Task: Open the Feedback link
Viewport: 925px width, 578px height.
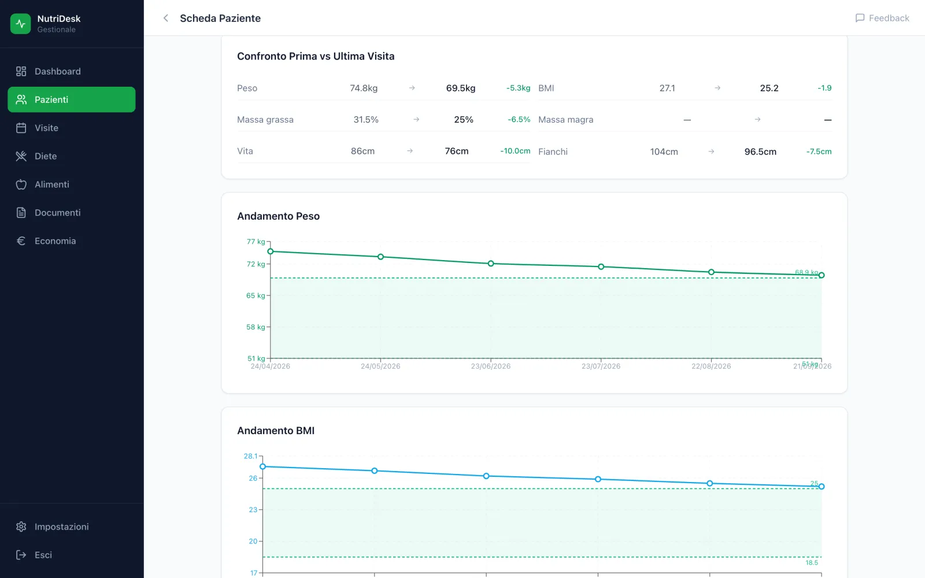Action: click(882, 18)
